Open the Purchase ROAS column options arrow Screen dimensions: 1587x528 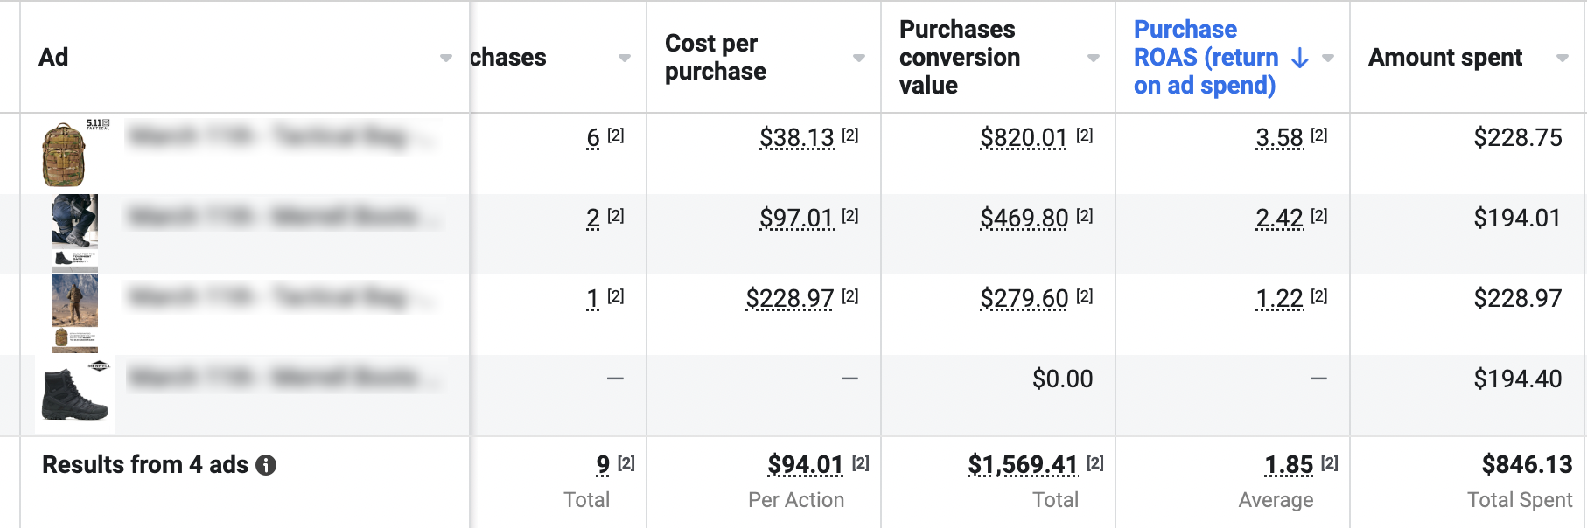pos(1328,58)
